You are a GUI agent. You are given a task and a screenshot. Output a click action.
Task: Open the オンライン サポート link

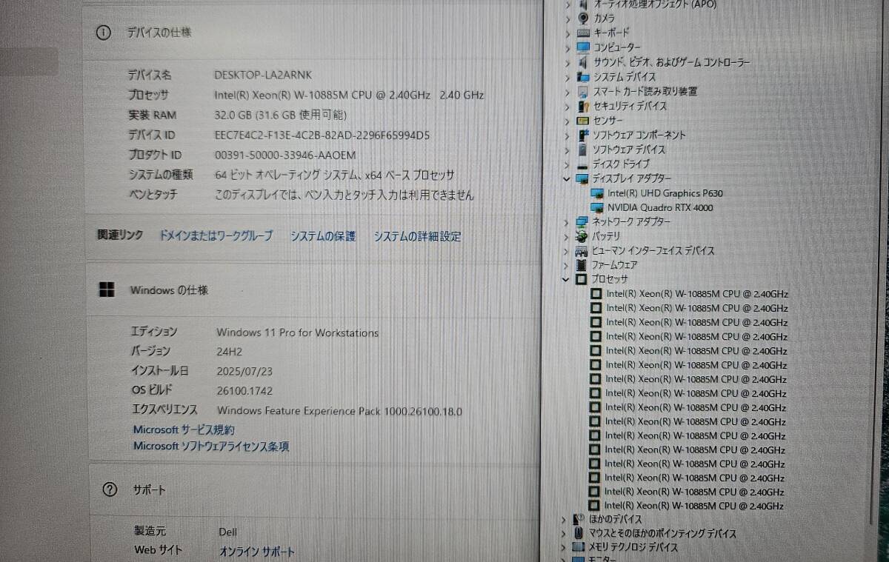257,552
